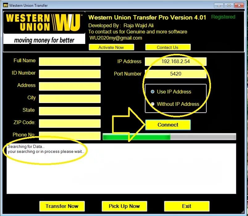Start transfer with Transfer Now button
This screenshot has height=216, width=248.
[62, 206]
